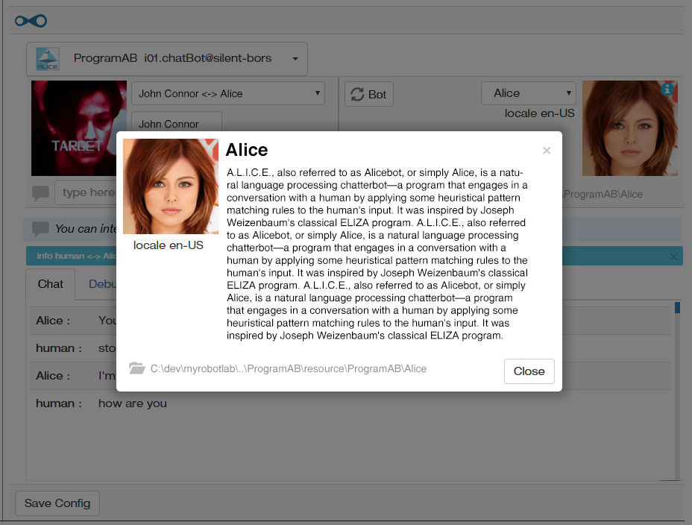Click the info icon on Alice's portrait
The height and width of the screenshot is (525, 692).
(667, 89)
